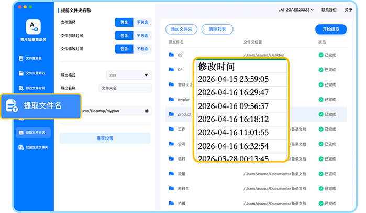Select 修改文件时间 sidebar icon

click(21, 88)
